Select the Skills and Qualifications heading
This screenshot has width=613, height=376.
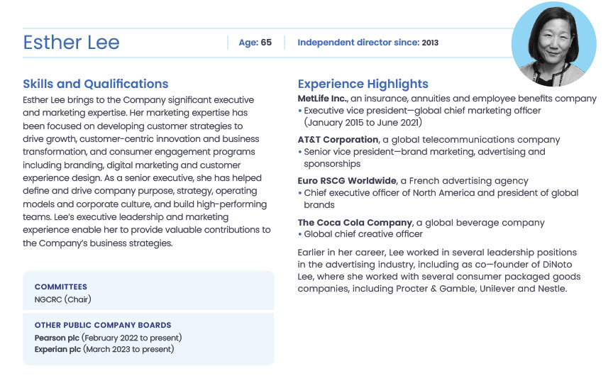pos(96,84)
